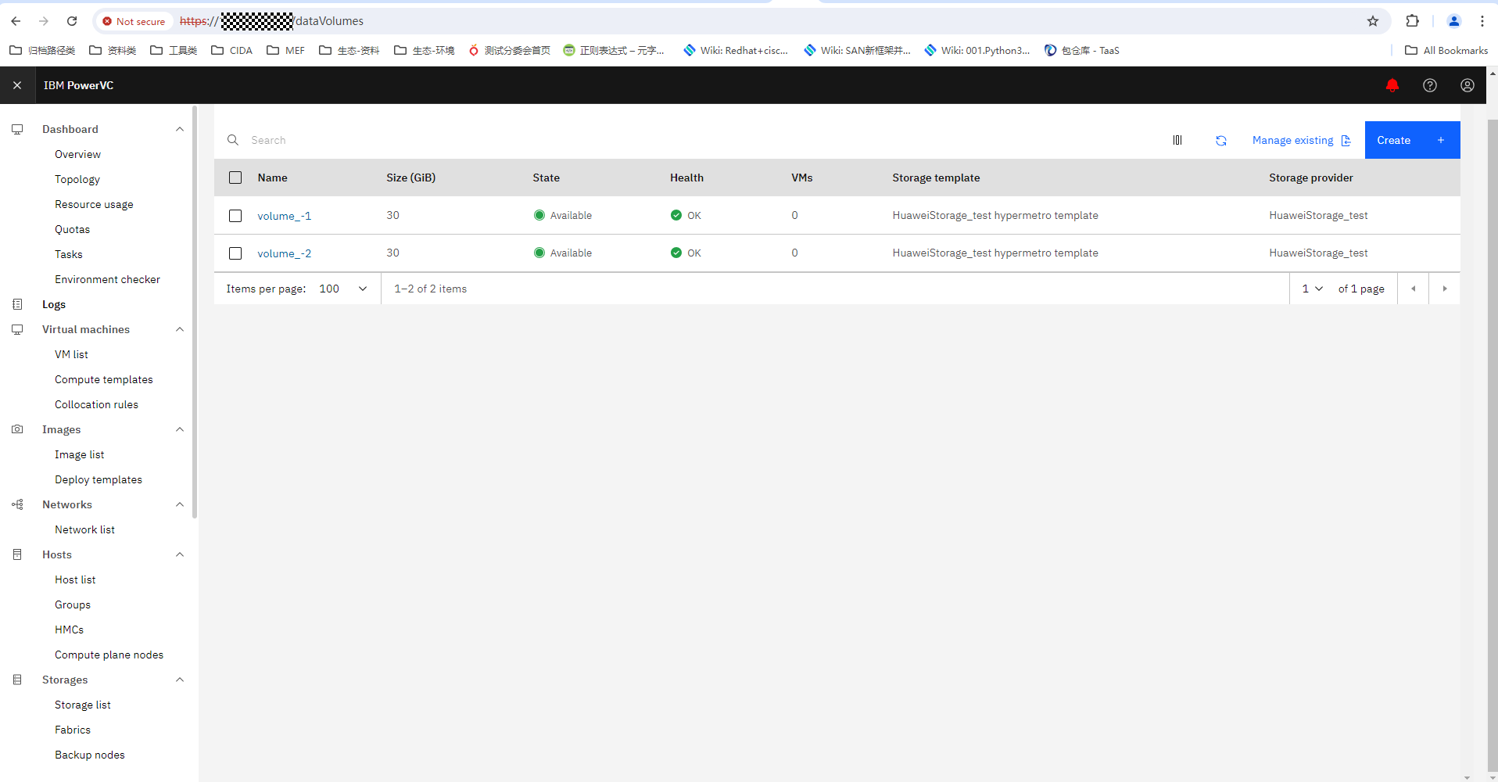Click the search magnifier icon
Viewport: 1498px width, 782px height.
pos(233,140)
